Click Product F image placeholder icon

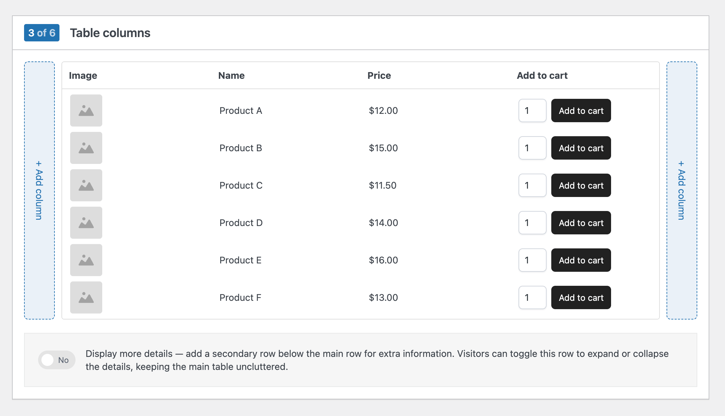86,297
